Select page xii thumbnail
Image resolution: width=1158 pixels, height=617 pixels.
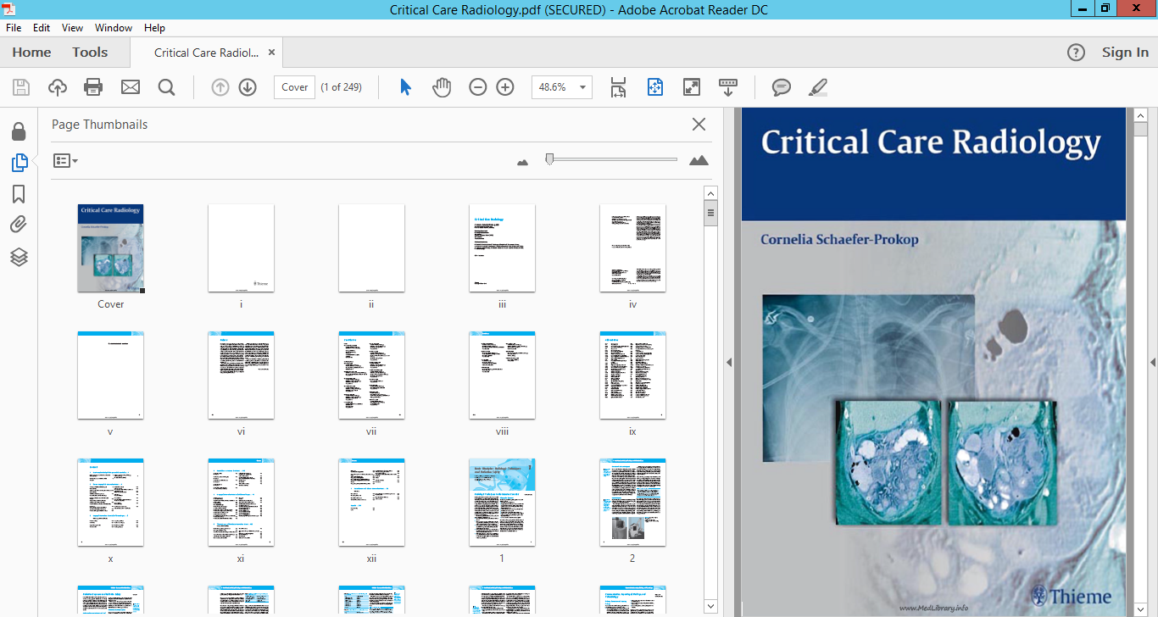pyautogui.click(x=371, y=503)
